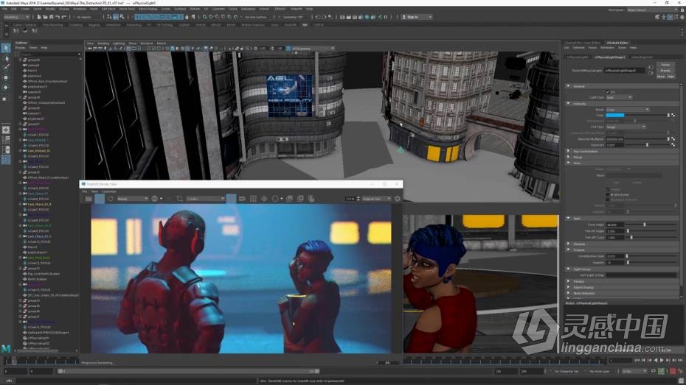Click the texture map button beside Color slider

tap(673, 116)
